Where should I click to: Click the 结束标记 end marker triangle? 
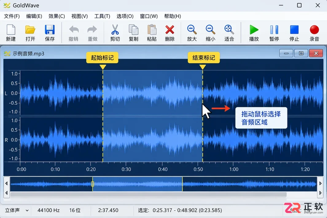click(203, 67)
